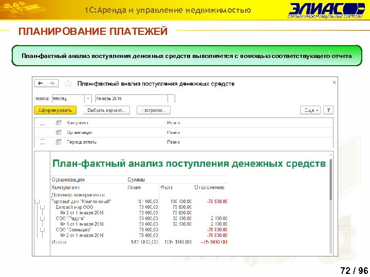
Task: Select Торговый дом "Комплексный" row name
Action: 81,202
